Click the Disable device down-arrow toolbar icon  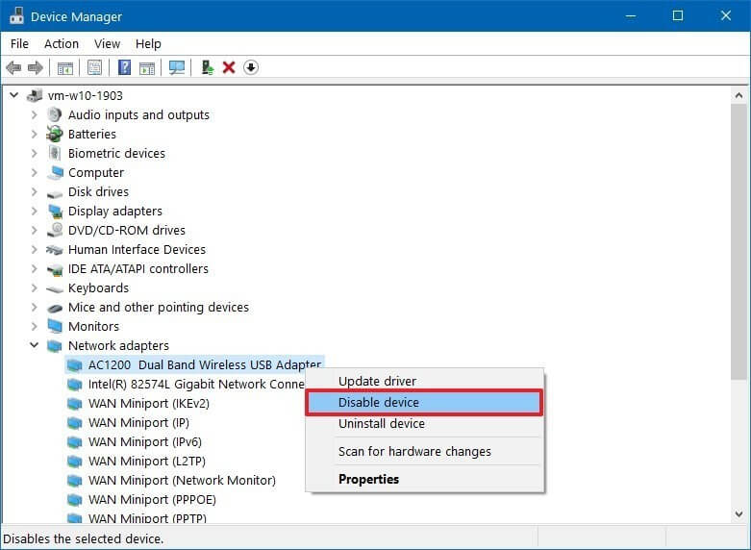[251, 67]
